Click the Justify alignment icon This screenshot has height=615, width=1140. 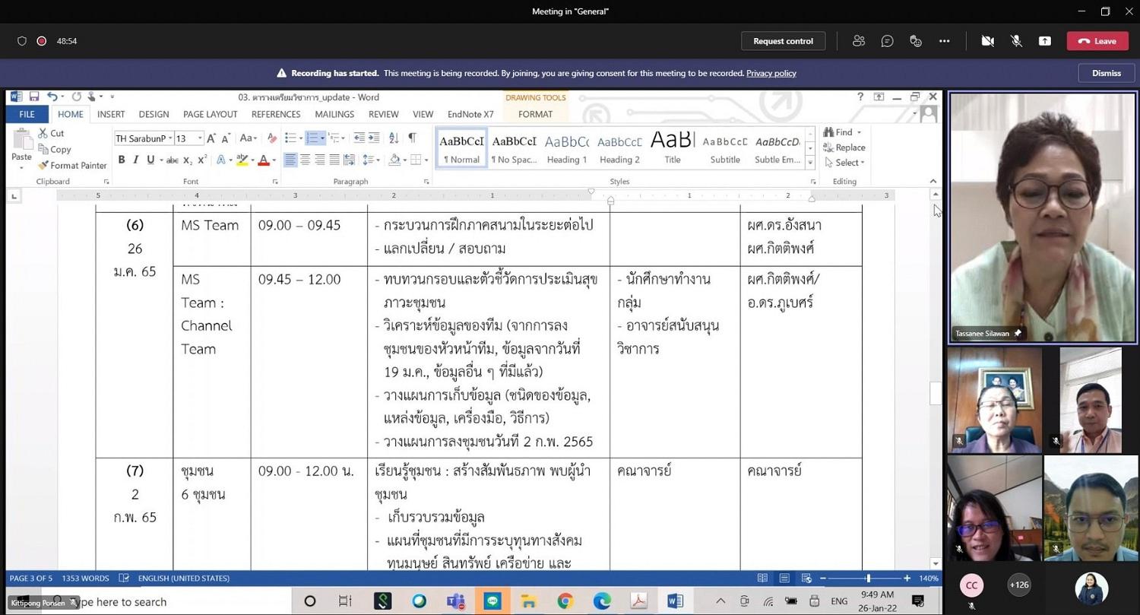point(334,160)
